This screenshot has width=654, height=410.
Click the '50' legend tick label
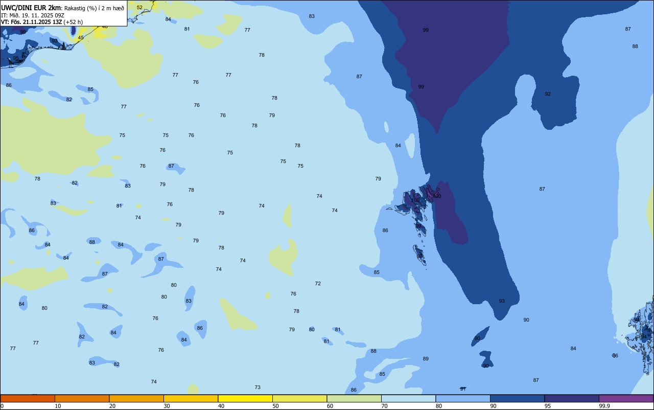pos(275,406)
